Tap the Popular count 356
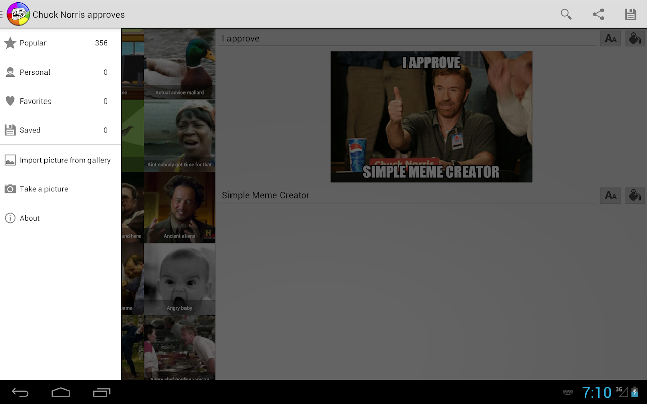Viewport: 647px width, 404px height. coord(101,43)
